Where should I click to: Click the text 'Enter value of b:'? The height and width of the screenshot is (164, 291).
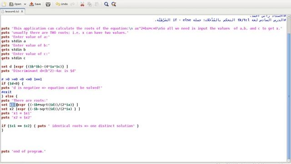coord(30,46)
